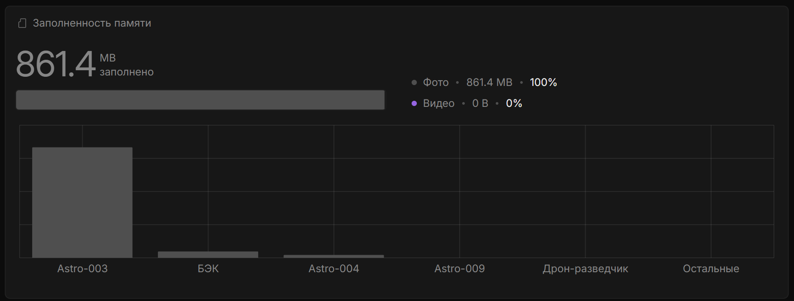The image size is (794, 301).
Task: Click the thin Astro-004 chart bar
Action: pyautogui.click(x=334, y=256)
